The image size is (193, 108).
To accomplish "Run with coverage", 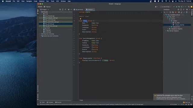I will 179,7.
